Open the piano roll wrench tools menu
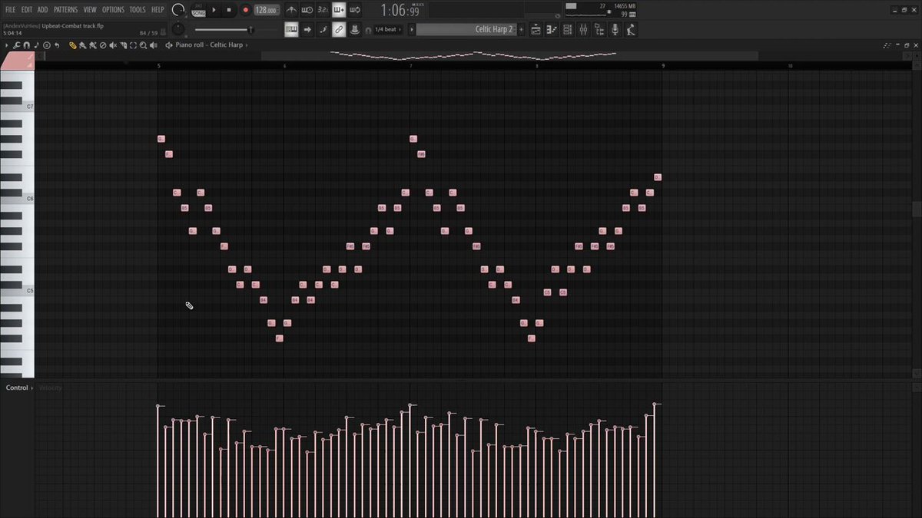Image resolution: width=922 pixels, height=518 pixels. [x=18, y=45]
